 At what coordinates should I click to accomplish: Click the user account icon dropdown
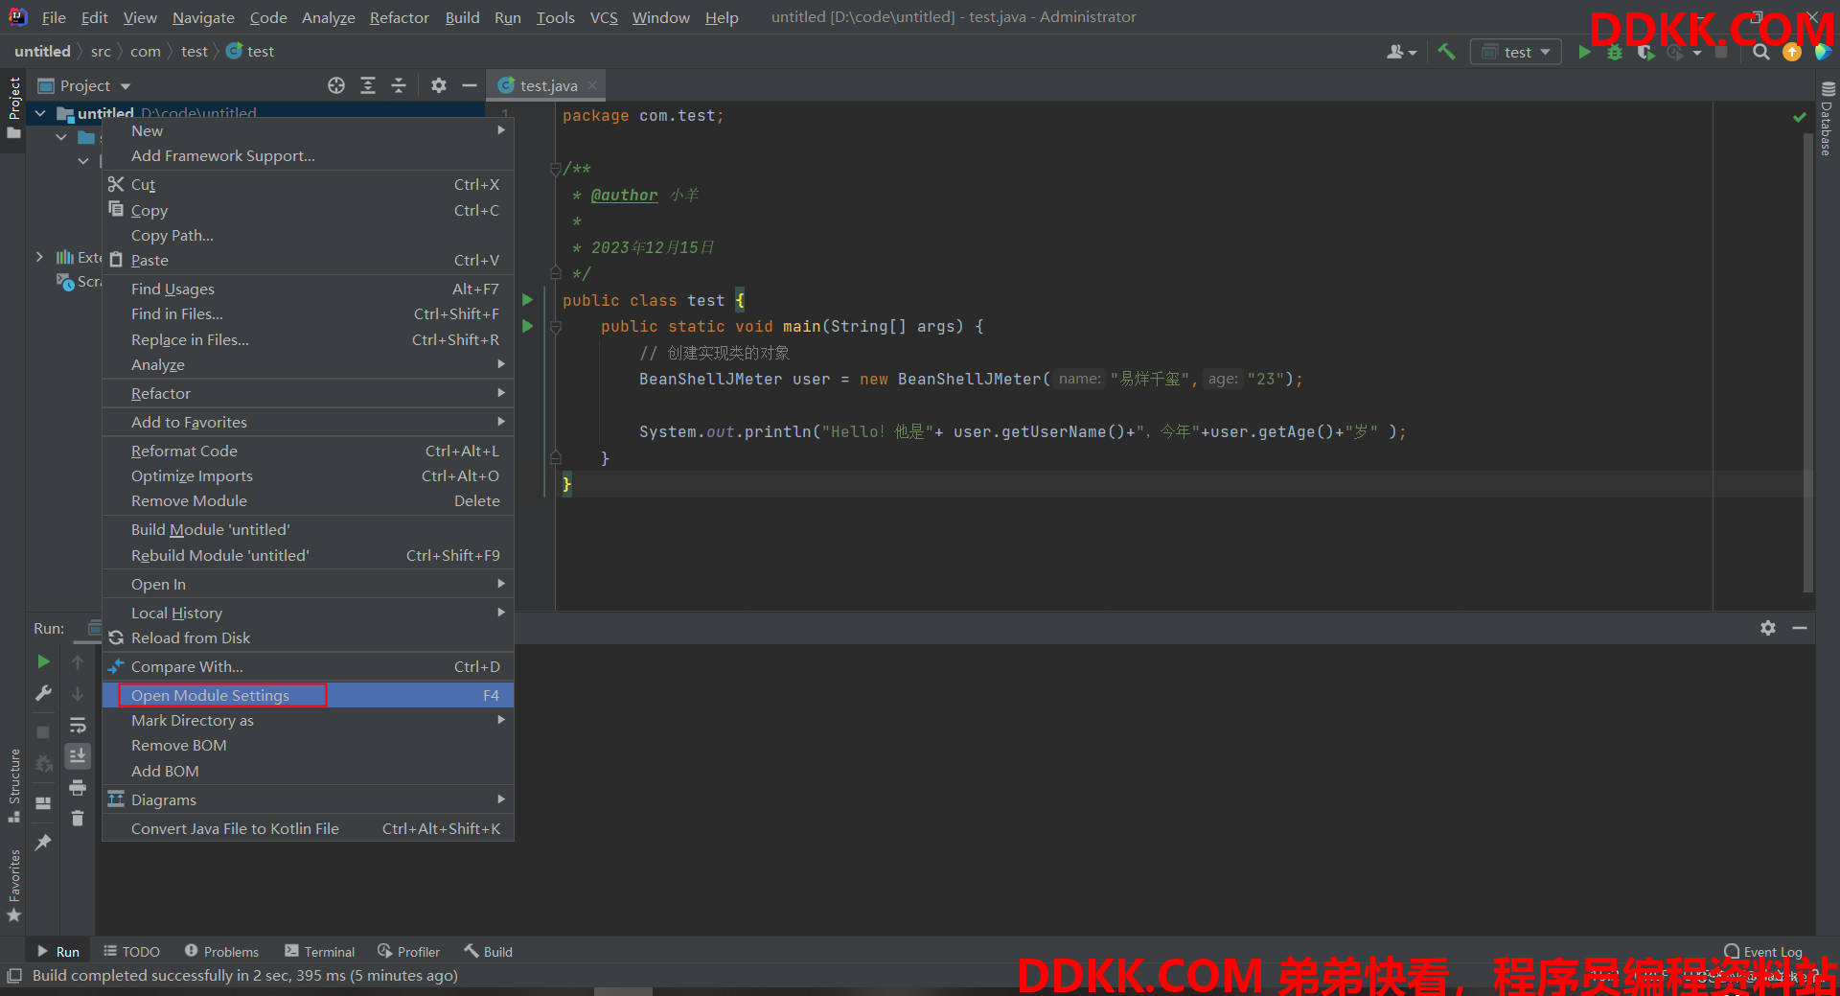(x=1401, y=52)
